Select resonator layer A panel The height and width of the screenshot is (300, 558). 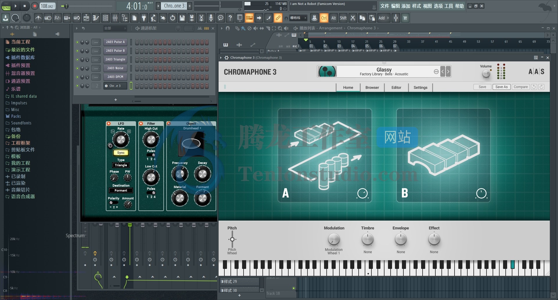[x=325, y=156]
